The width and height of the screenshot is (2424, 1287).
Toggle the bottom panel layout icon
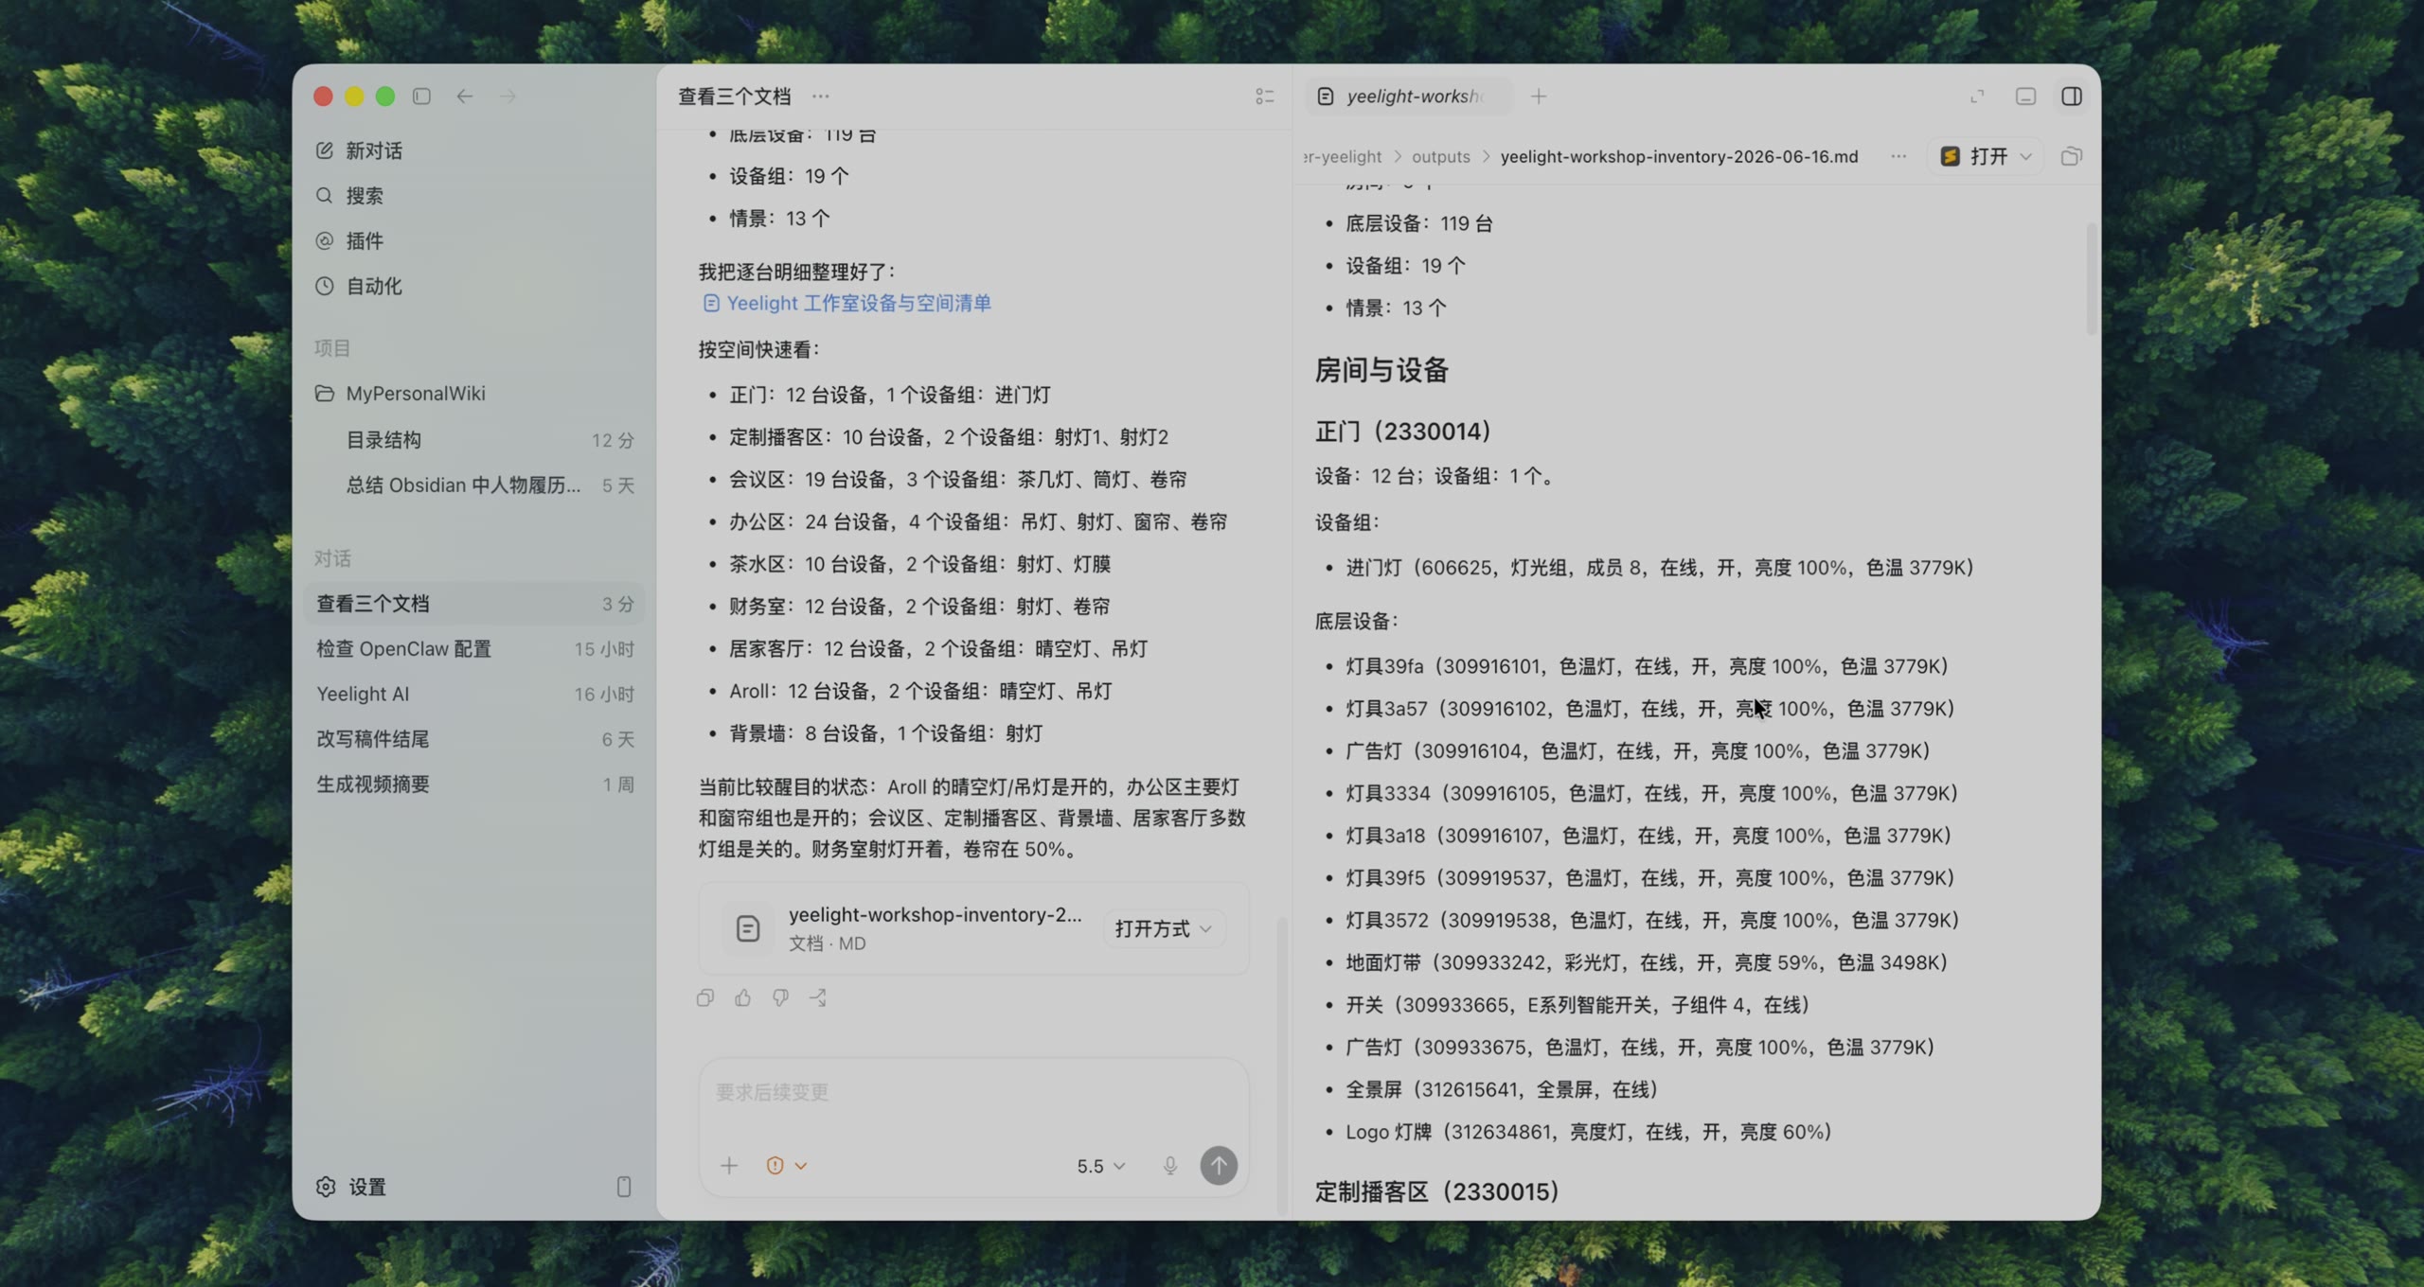coord(2025,97)
